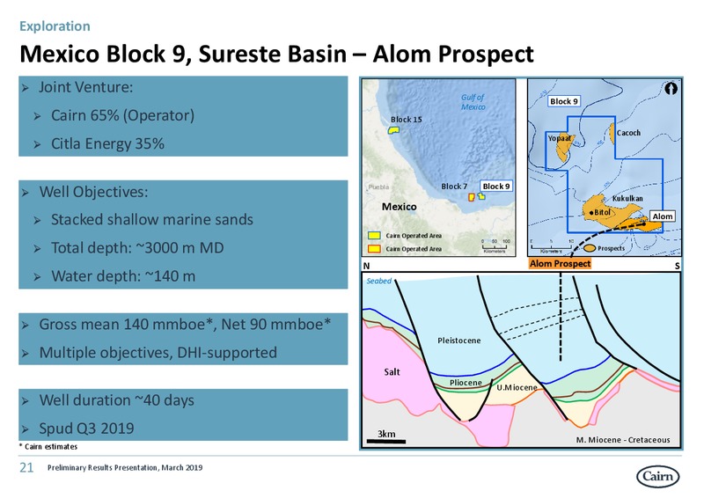Click the 'Seabed' label on cross-section

[379, 281]
